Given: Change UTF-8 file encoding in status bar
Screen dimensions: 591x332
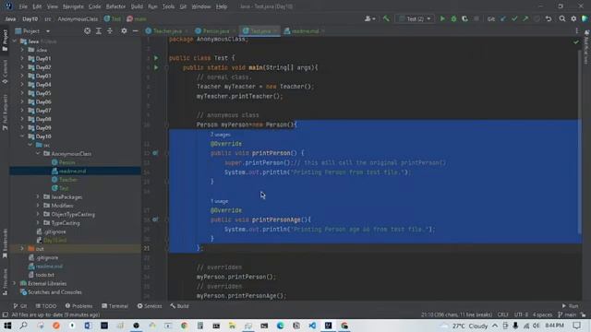Looking at the screenshot, I should tap(521, 314).
